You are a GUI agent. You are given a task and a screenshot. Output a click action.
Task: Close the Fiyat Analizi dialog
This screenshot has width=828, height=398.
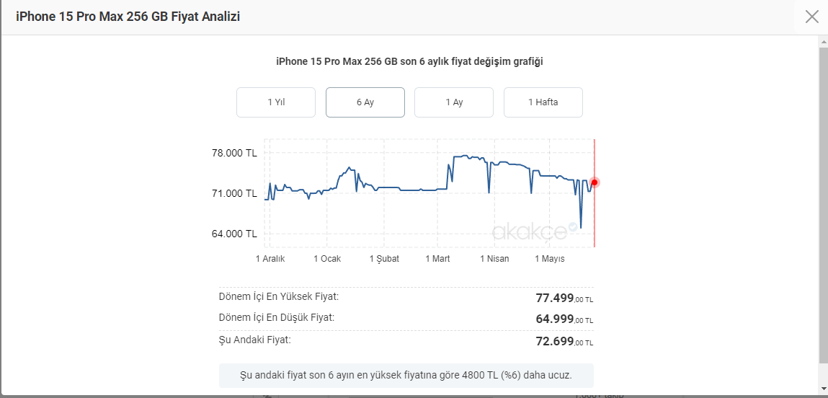tap(811, 17)
